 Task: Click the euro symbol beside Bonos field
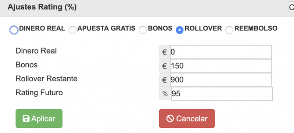[x=164, y=66]
